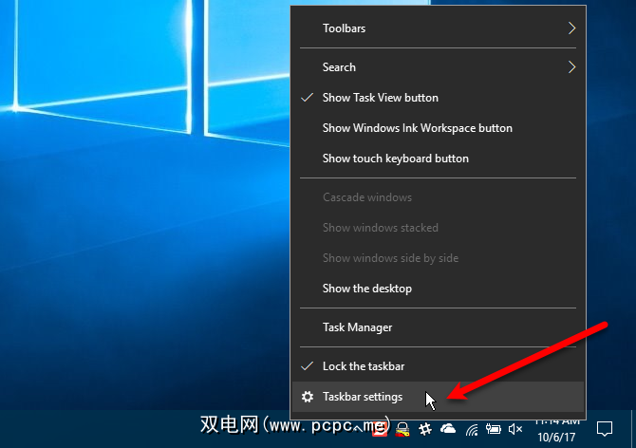Uncheck Show Task View button
The height and width of the screenshot is (448, 636).
pyautogui.click(x=438, y=98)
